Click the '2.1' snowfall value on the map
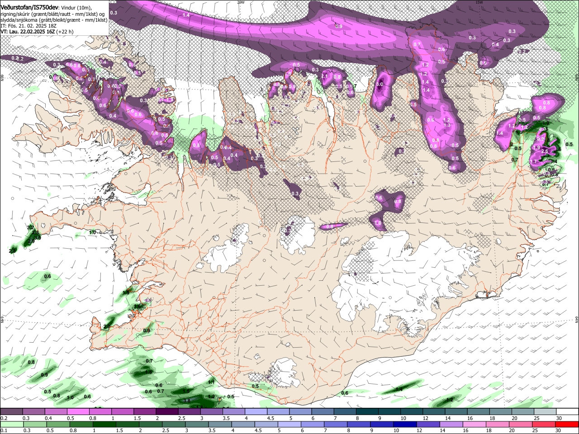The height and width of the screenshot is (434, 579). [x=324, y=76]
